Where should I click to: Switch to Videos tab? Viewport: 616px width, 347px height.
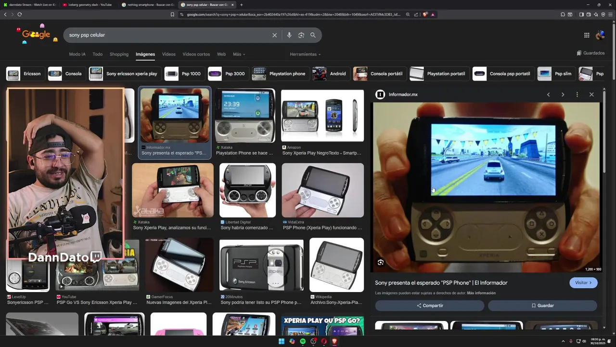pos(169,54)
